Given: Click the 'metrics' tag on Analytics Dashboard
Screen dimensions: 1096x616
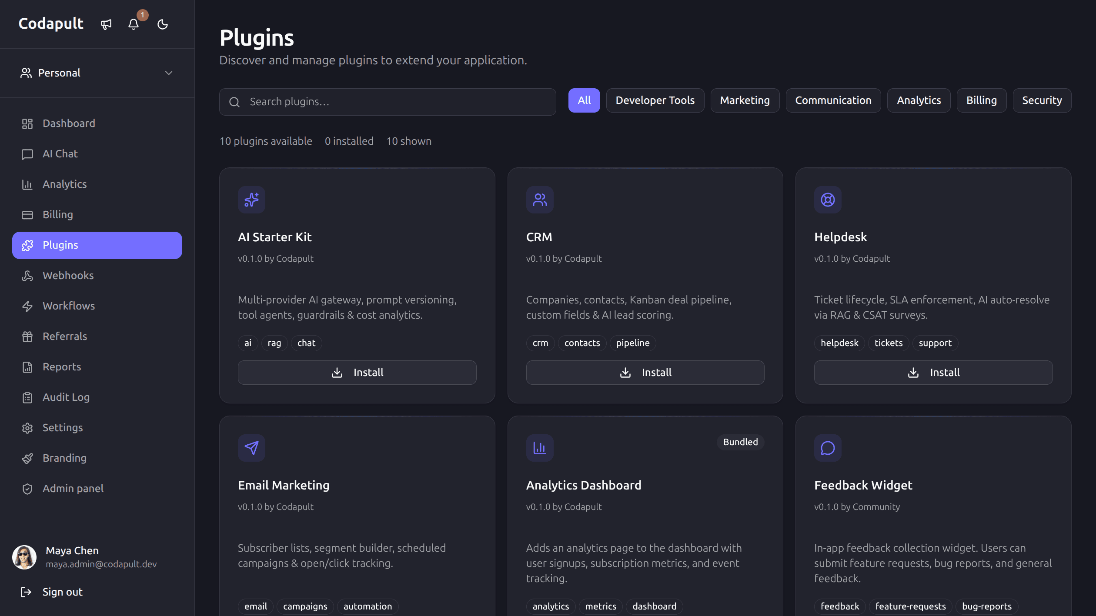Looking at the screenshot, I should (x=601, y=606).
